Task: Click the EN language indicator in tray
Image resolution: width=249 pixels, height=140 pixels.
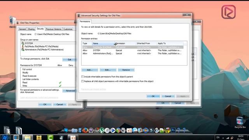Action: (218, 137)
